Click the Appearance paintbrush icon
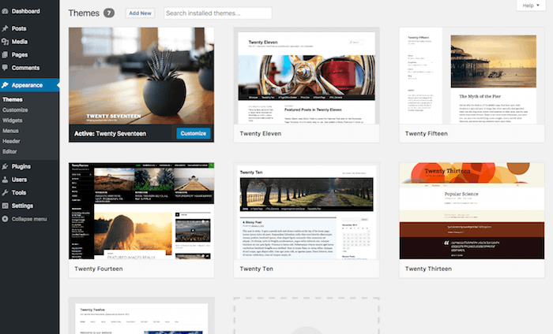 coord(5,85)
